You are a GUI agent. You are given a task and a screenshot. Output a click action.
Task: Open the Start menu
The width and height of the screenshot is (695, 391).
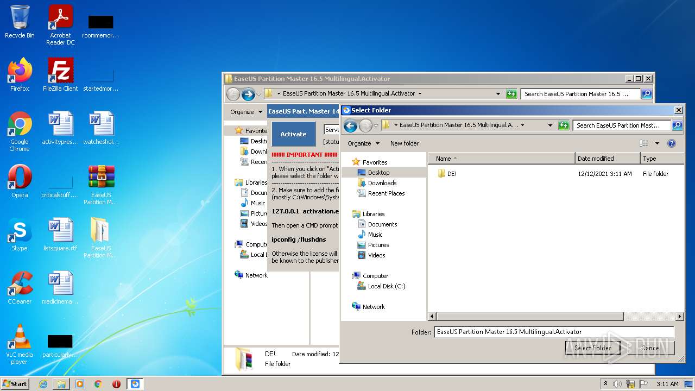point(15,384)
